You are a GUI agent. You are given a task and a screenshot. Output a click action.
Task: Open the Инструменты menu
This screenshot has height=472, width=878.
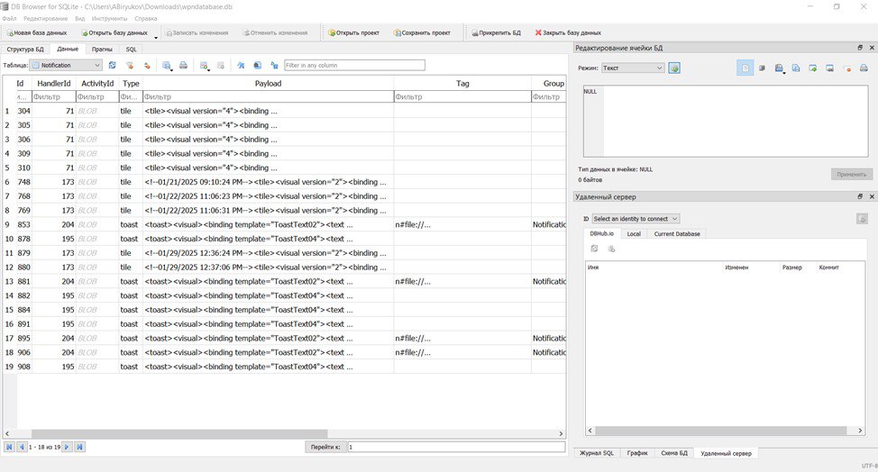tap(109, 18)
